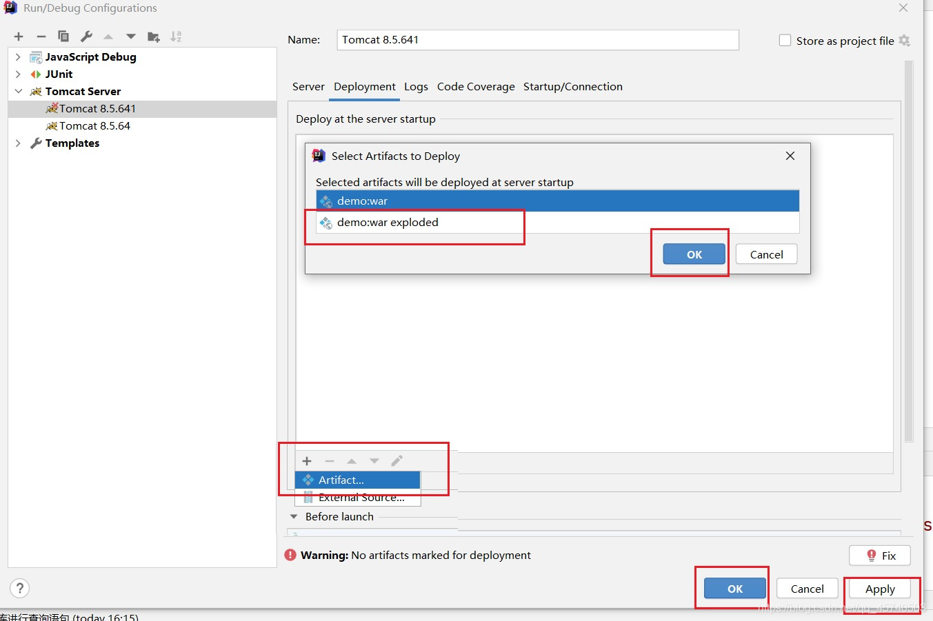Expand JavaScript Debug tree node
The image size is (933, 621).
point(18,57)
